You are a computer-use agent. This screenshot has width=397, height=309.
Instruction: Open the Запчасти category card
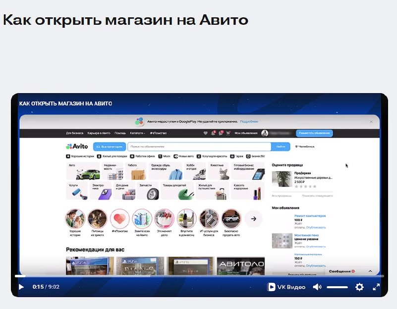tap(148, 191)
